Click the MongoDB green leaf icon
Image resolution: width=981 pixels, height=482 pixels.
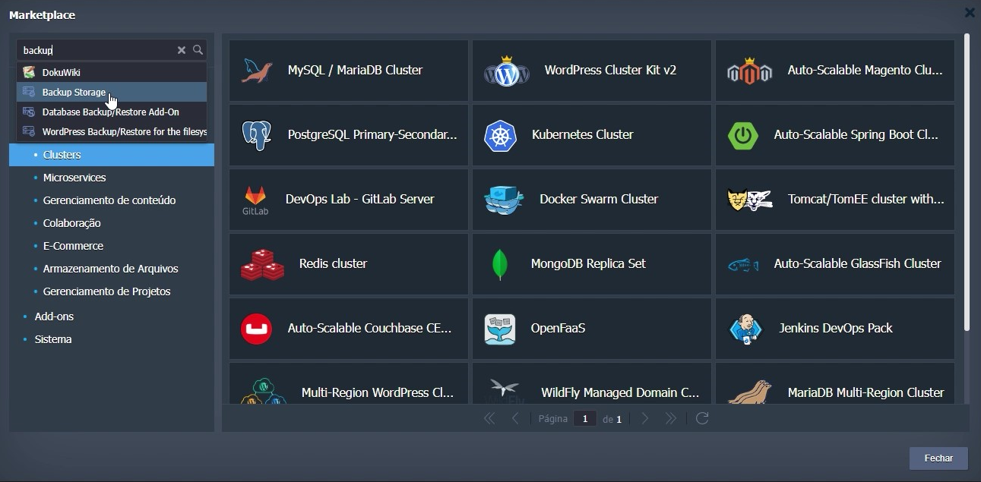click(500, 264)
